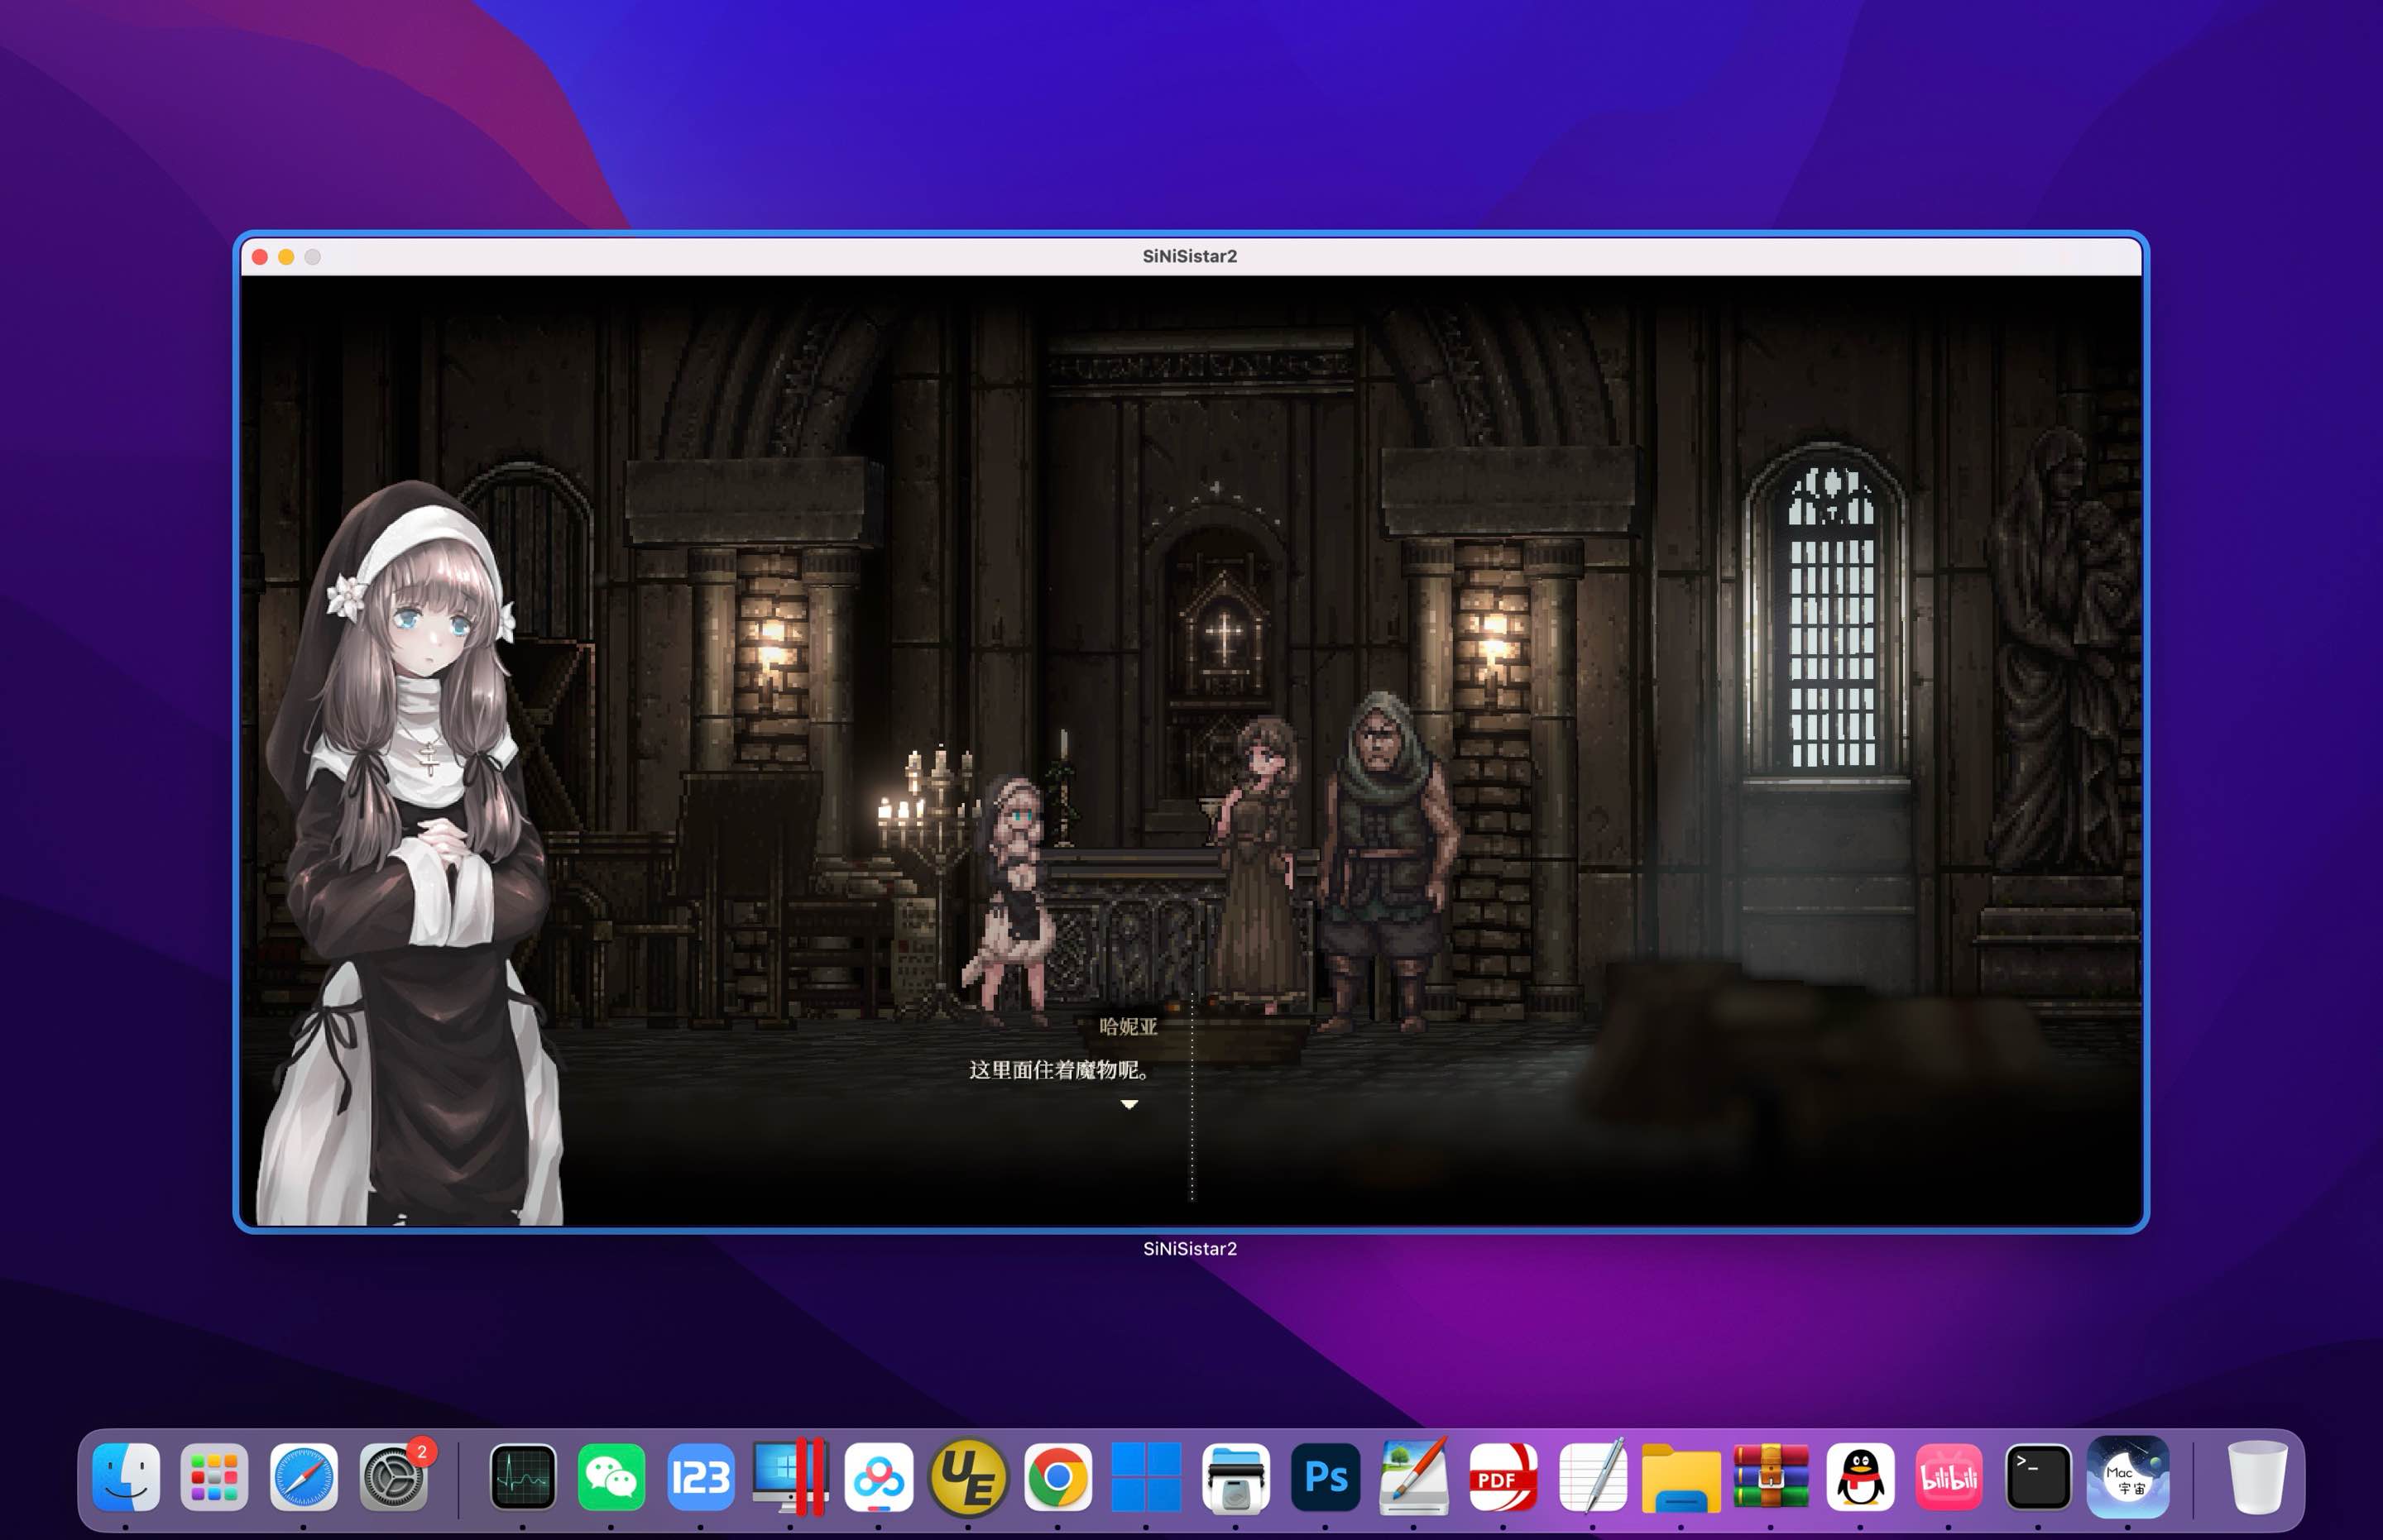Click the SiNiSistar2 window title bar text

point(1190,256)
